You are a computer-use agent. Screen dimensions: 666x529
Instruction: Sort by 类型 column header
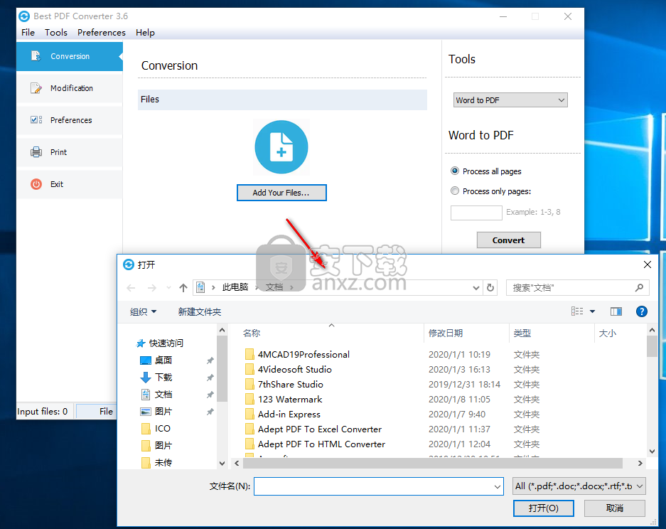pos(522,333)
